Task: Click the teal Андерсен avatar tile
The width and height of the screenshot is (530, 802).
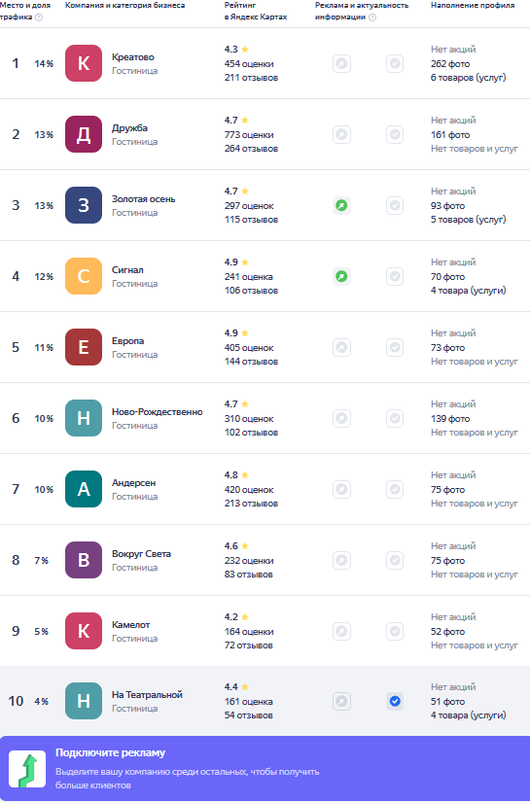Action: 84,489
